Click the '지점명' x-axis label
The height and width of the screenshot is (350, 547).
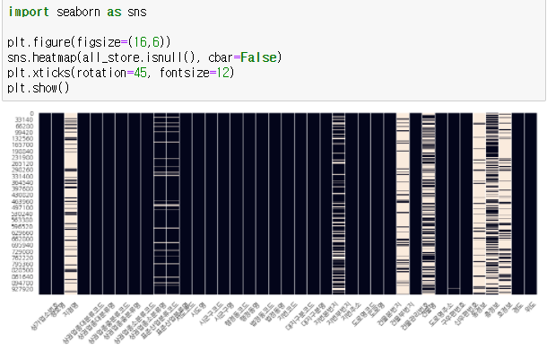click(71, 309)
